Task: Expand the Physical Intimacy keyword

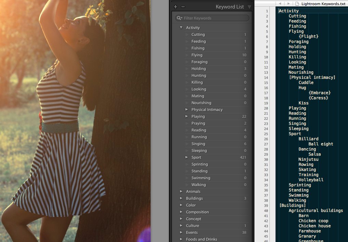Action: pyautogui.click(x=187, y=109)
